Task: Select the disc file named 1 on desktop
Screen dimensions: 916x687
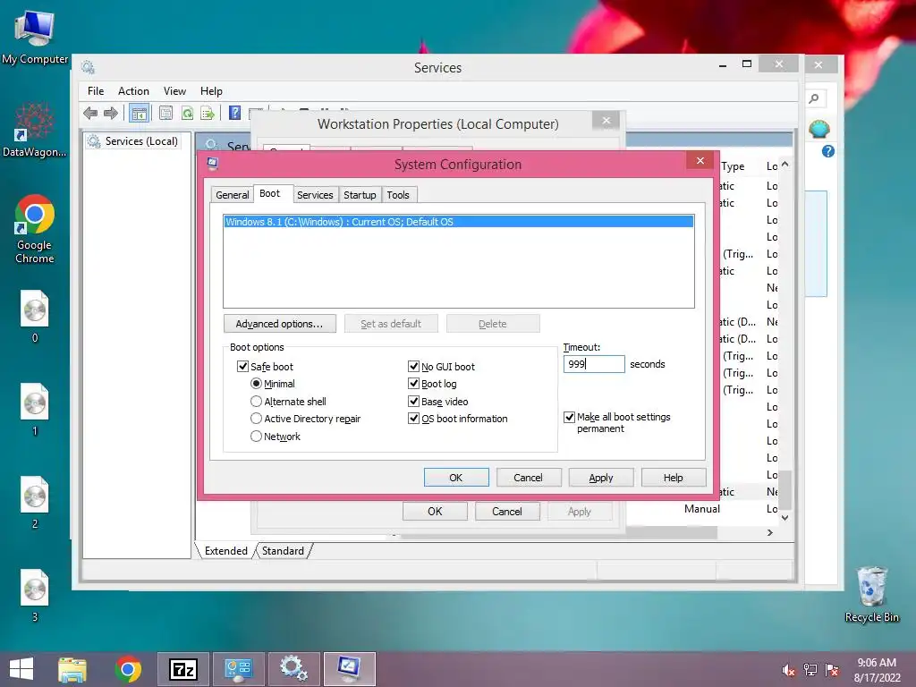Action: 35,409
